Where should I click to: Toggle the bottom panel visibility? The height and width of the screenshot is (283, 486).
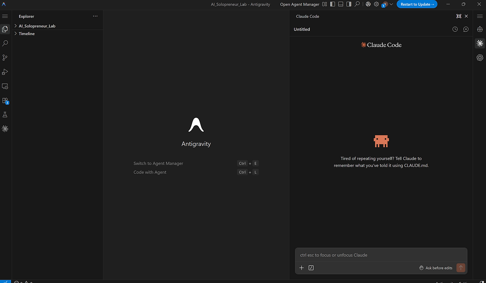pyautogui.click(x=341, y=4)
